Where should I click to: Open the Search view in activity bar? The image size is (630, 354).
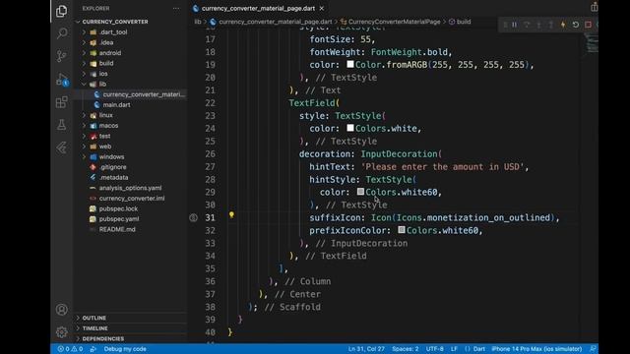tap(61, 33)
